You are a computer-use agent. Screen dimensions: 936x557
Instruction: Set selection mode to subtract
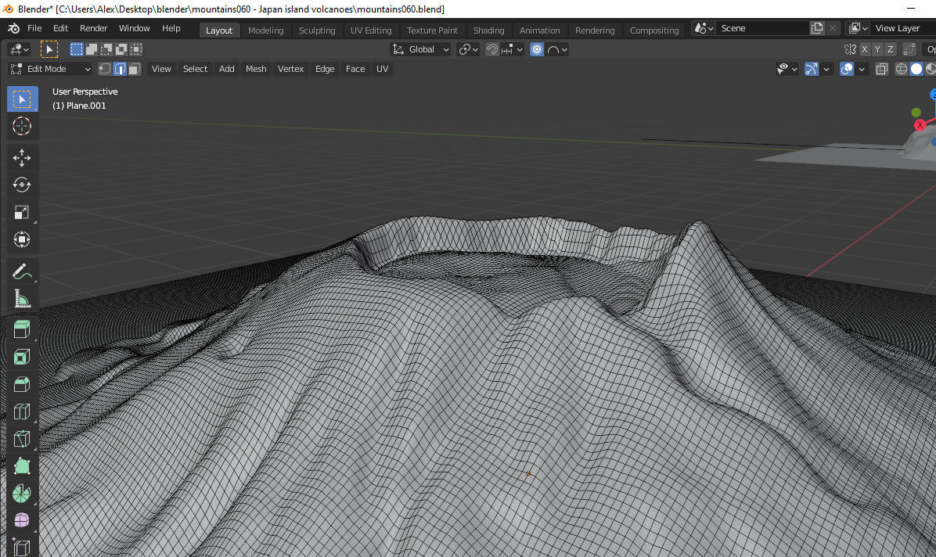point(106,49)
